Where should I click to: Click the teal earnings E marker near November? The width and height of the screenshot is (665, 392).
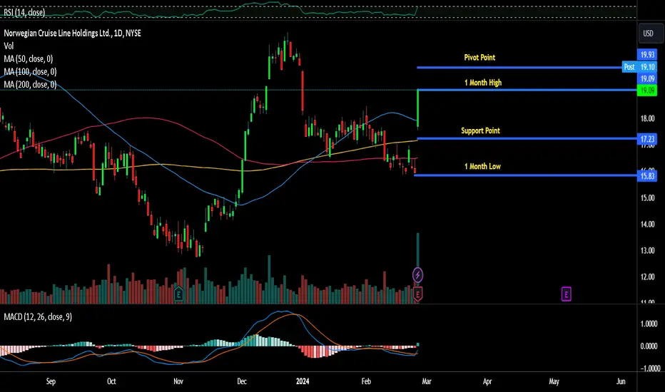click(178, 294)
